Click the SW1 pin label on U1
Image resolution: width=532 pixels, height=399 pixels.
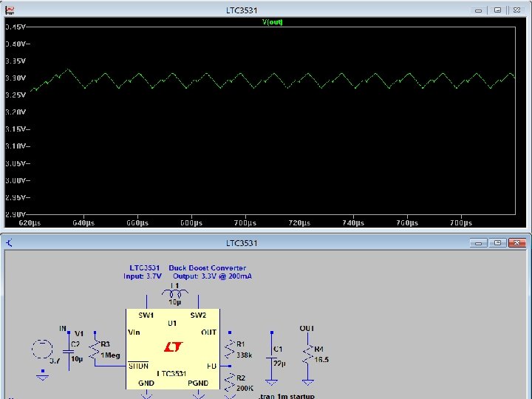point(146,316)
